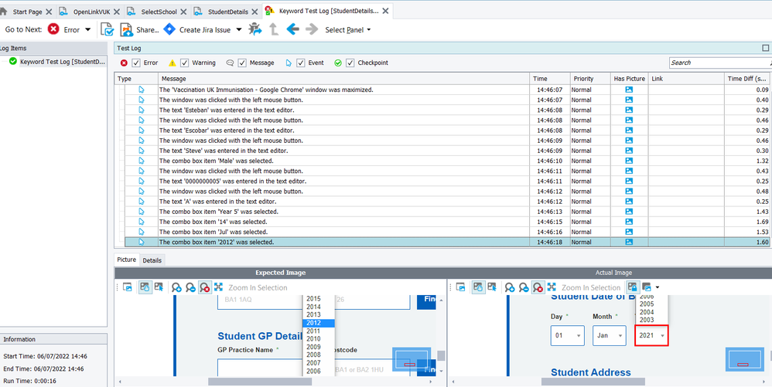Uncheck the Error filter checkbox

pyautogui.click(x=136, y=63)
